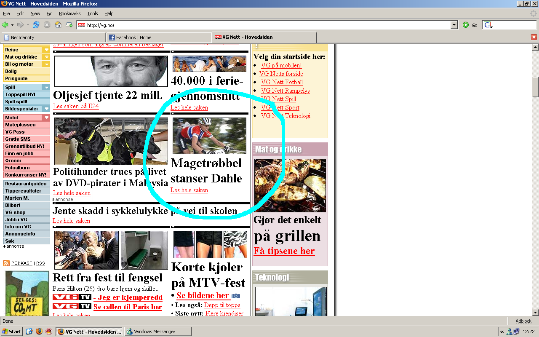539x337 pixels.
Task: Click 'Les saken på E24' link
Action: click(76, 106)
